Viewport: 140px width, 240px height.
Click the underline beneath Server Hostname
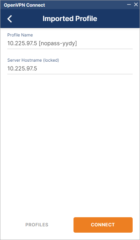(70, 74)
